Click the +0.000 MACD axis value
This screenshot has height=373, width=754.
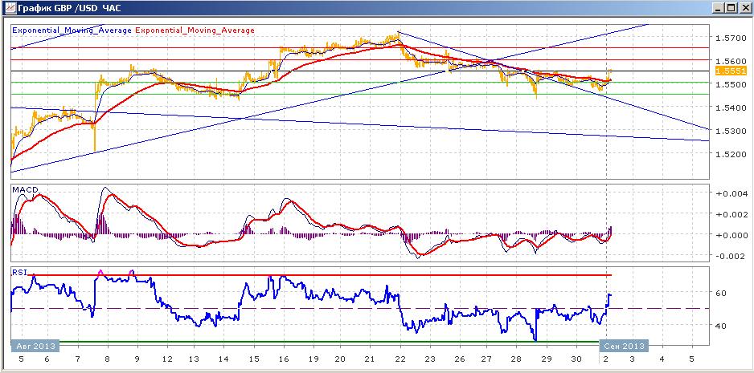(730, 235)
